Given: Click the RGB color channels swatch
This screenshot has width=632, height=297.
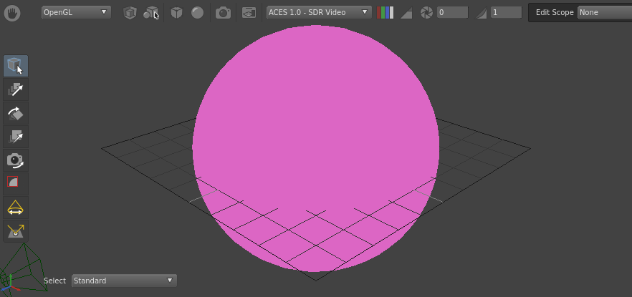Looking at the screenshot, I should coord(386,12).
